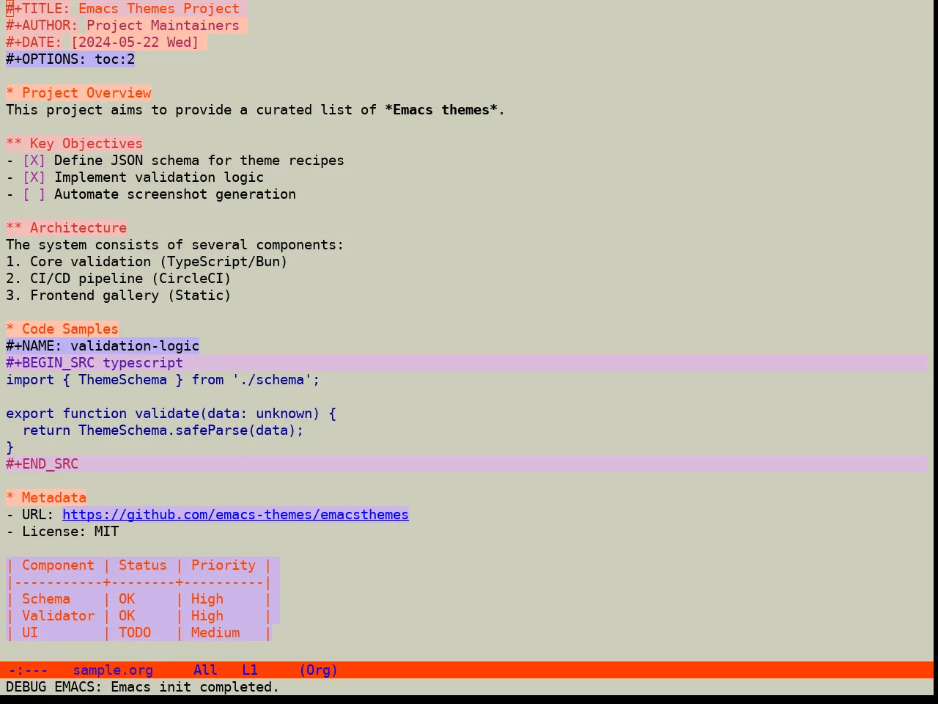938x704 pixels.
Task: Check the Automate screenshot generation box
Action: pyautogui.click(x=34, y=194)
